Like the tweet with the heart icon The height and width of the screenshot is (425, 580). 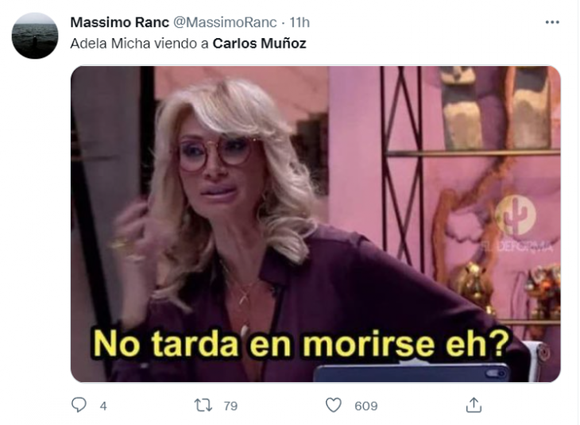tap(333, 405)
